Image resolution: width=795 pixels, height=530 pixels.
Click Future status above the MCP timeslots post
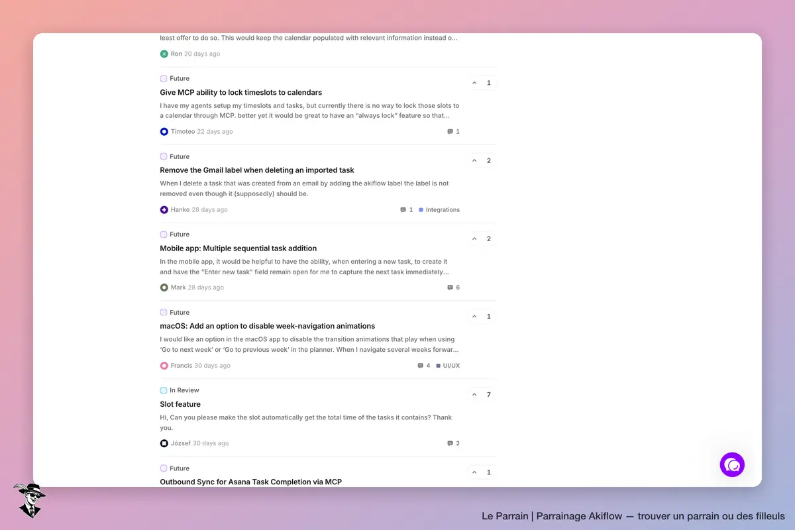175,78
